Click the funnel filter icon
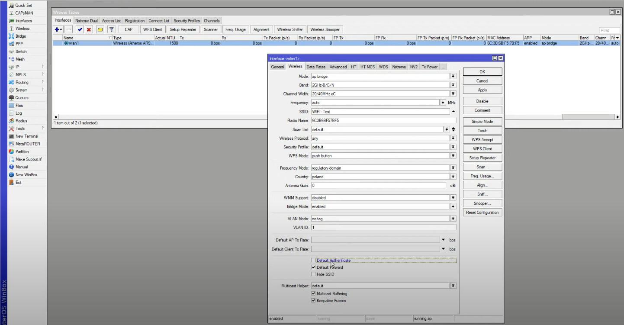 point(111,29)
